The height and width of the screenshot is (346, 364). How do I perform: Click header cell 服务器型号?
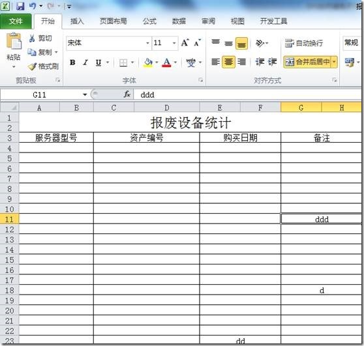56,137
